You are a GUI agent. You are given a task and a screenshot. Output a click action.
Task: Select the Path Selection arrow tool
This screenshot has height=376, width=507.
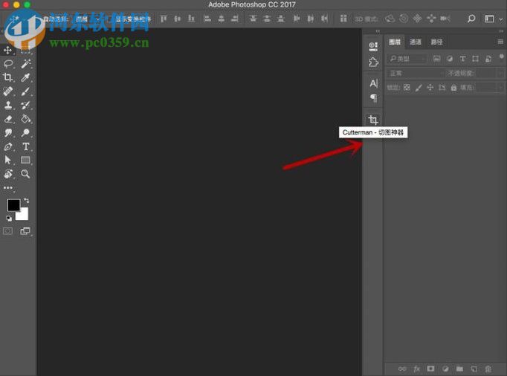pyautogui.click(x=7, y=160)
